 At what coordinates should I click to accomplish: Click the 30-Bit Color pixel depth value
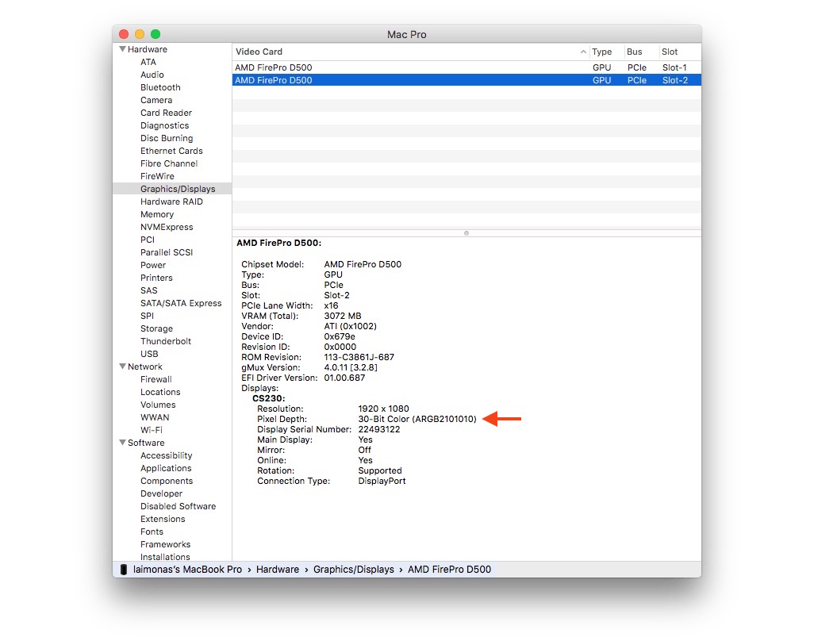417,419
